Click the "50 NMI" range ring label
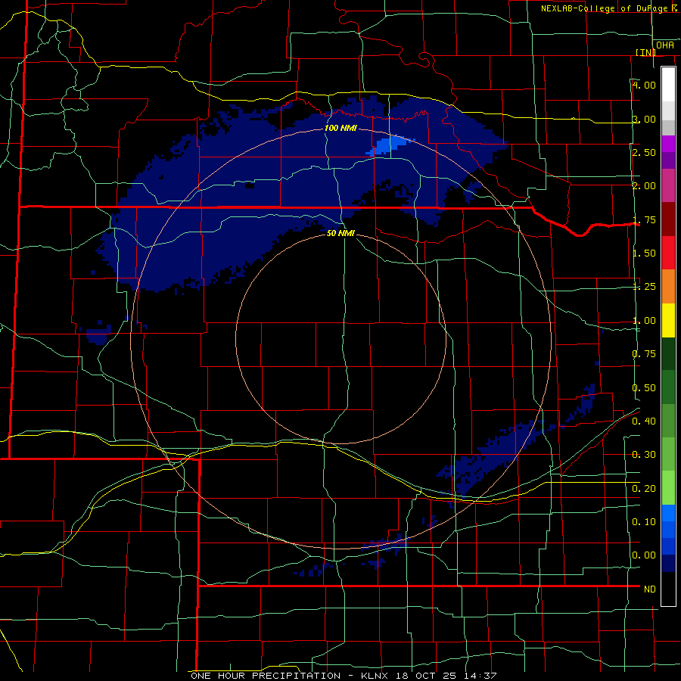Viewport: 681px width, 681px height. (x=340, y=233)
